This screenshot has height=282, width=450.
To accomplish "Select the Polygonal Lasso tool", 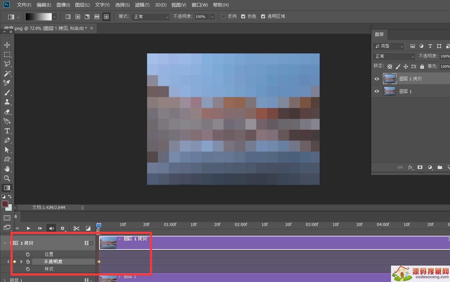I will (7, 64).
